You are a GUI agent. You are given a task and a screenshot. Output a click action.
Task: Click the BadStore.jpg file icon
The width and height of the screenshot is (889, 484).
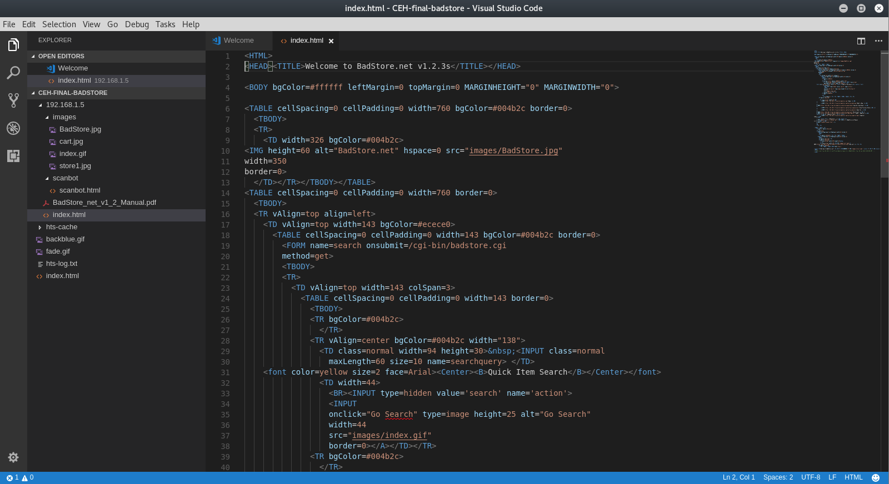click(53, 130)
